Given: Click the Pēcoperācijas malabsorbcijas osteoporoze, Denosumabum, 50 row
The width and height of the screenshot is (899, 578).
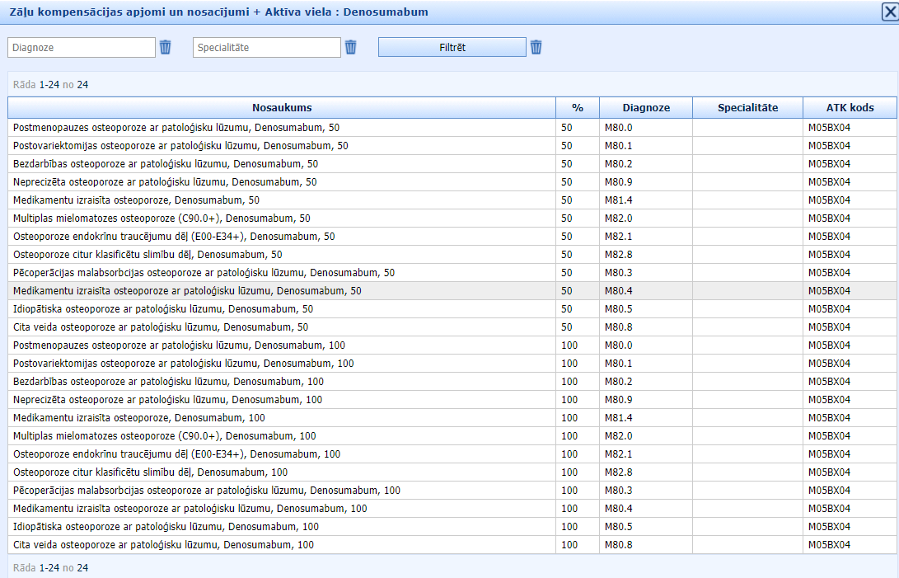Looking at the screenshot, I should coord(204,273).
